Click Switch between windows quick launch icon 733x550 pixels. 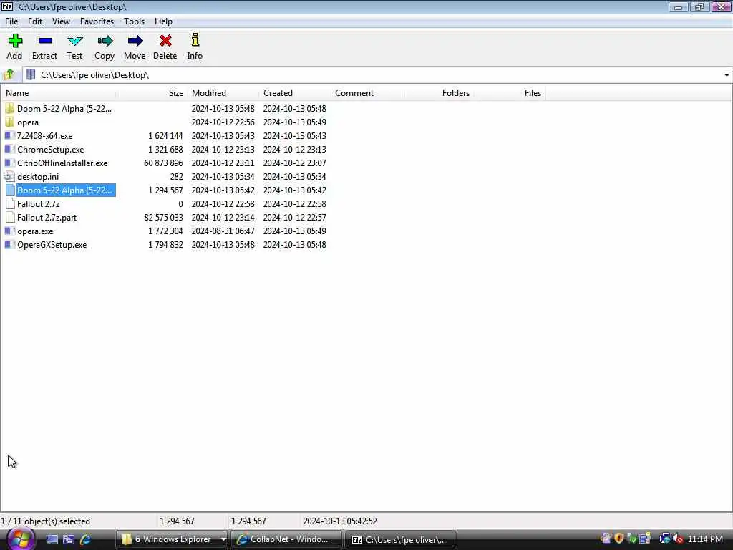(69, 539)
